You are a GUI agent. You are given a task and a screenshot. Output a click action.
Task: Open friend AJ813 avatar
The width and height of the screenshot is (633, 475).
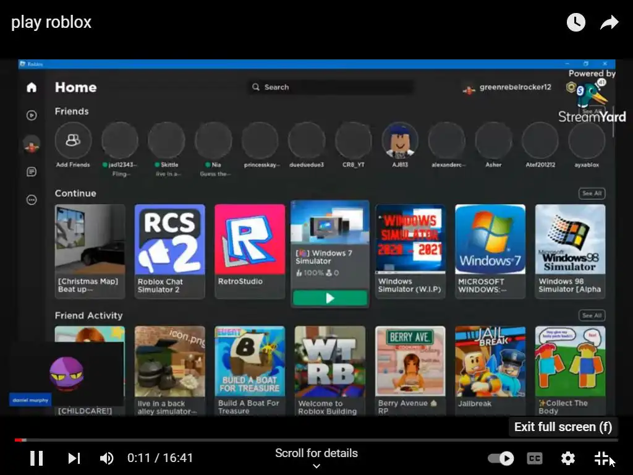[400, 140]
